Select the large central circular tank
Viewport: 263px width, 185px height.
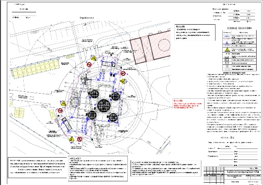pos(104,106)
